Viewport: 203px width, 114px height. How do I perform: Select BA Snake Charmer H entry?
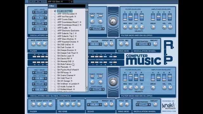tap(66, 75)
